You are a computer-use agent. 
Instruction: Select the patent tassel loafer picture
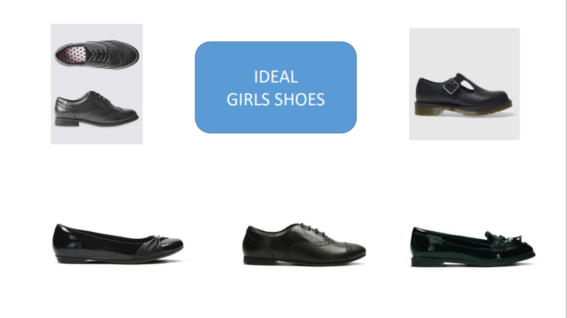[x=473, y=247]
